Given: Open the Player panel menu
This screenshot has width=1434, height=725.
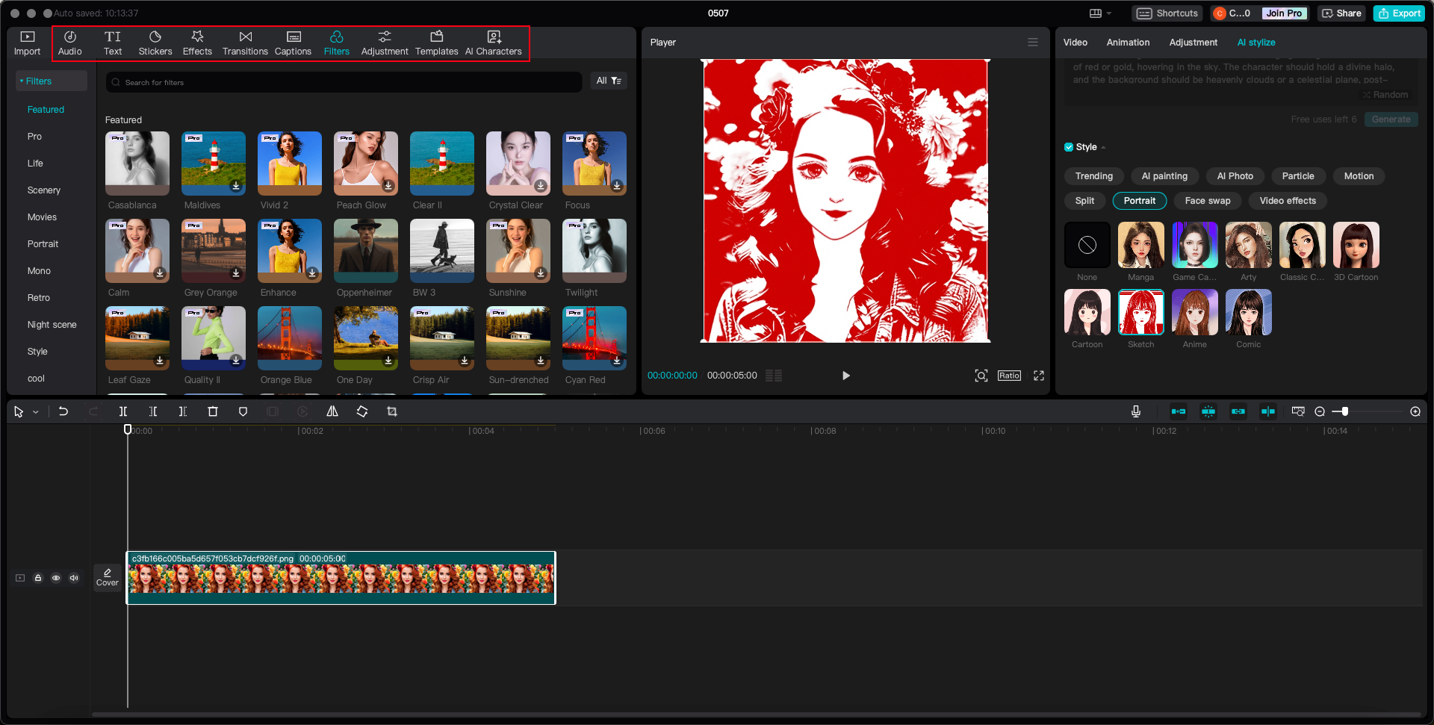Looking at the screenshot, I should click(1032, 43).
